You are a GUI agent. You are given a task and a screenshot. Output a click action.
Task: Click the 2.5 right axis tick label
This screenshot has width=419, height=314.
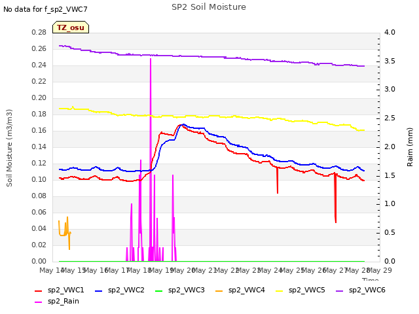point(390,118)
